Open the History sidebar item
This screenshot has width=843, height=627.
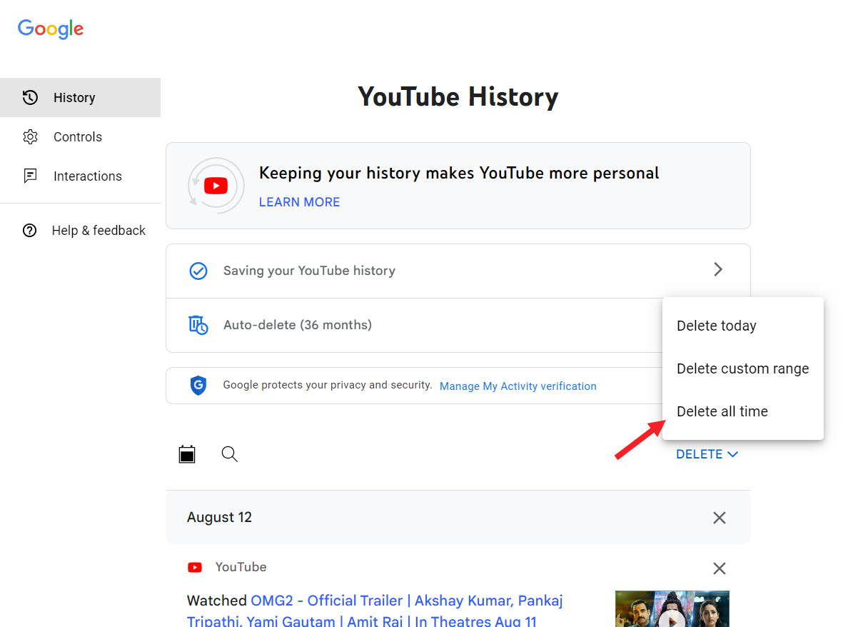[x=80, y=97]
